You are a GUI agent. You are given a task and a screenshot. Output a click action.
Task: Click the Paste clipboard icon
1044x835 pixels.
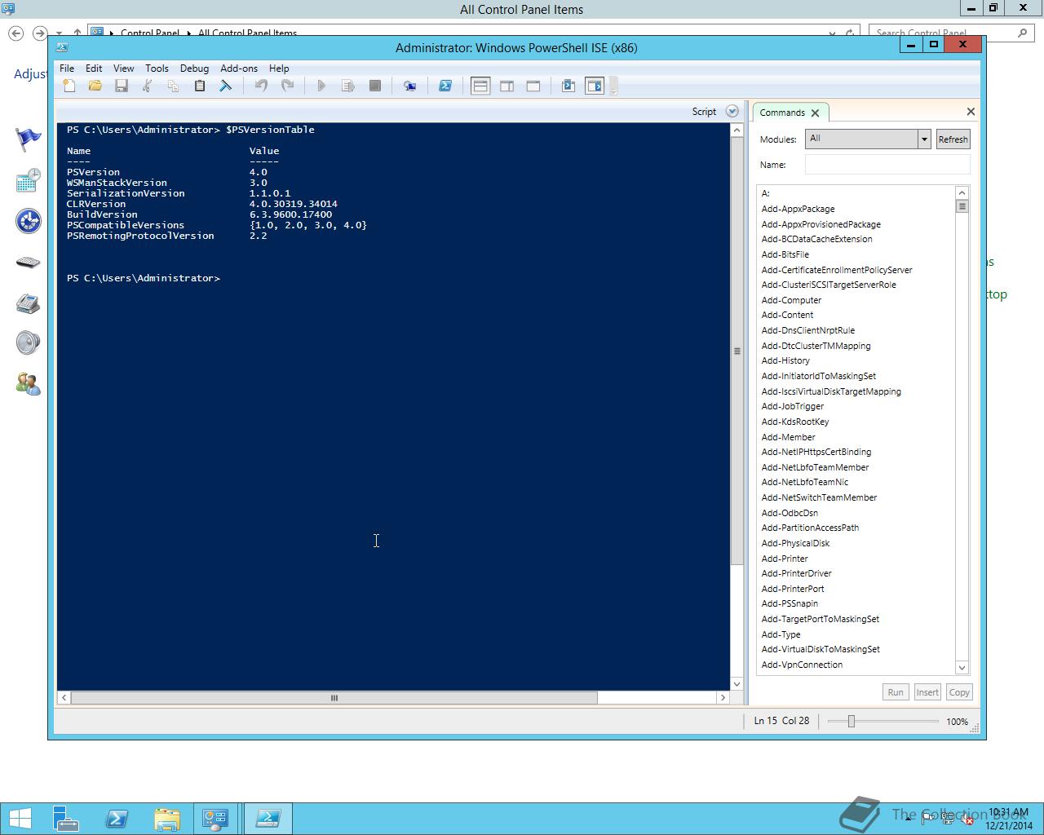pyautogui.click(x=199, y=86)
